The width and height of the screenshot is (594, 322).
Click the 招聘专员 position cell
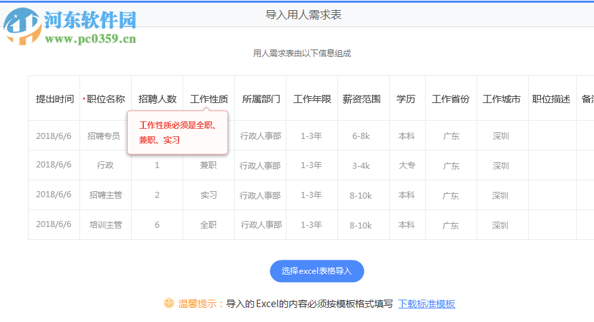(x=103, y=136)
